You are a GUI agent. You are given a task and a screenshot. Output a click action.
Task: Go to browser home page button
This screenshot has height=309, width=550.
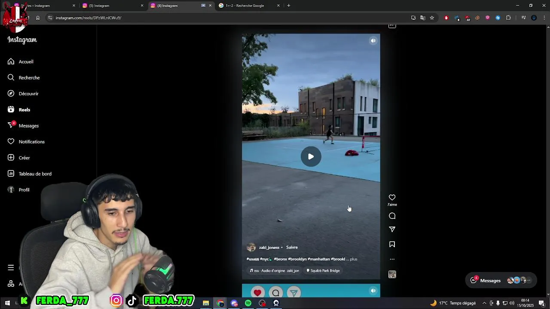38,18
